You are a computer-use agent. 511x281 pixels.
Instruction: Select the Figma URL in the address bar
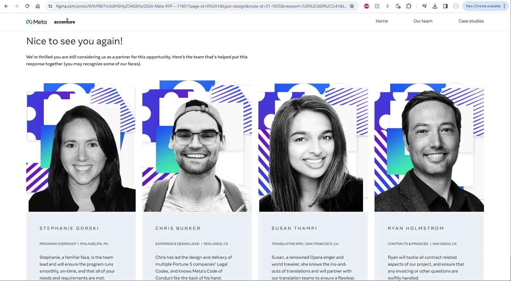point(201,6)
